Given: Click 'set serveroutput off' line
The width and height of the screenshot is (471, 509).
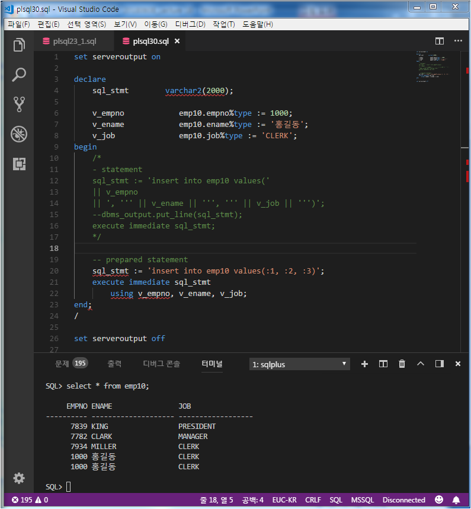Looking at the screenshot, I should pyautogui.click(x=119, y=339).
